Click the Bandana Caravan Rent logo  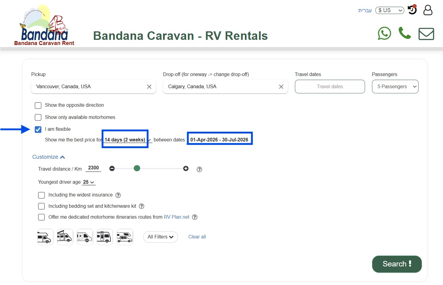[44, 24]
